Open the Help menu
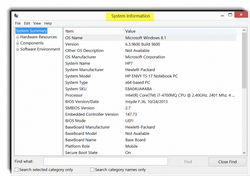Screen dimensions: 250x176 (x=48, y=23)
